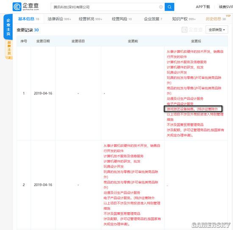
Task: Click the date 2019-04-16 in row 1
Action: click(x=43, y=93)
